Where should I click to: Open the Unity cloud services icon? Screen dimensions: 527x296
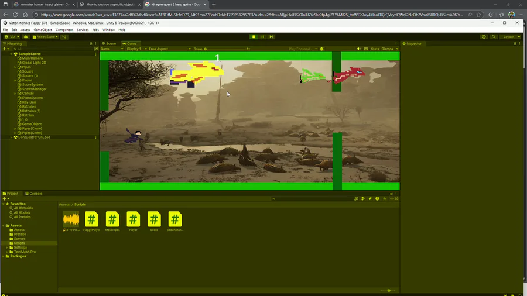point(26,37)
